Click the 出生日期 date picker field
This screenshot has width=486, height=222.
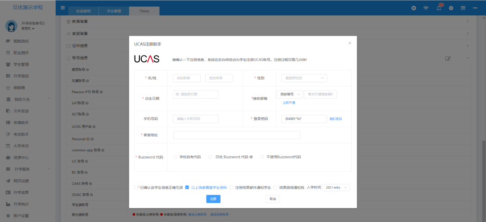pos(196,94)
